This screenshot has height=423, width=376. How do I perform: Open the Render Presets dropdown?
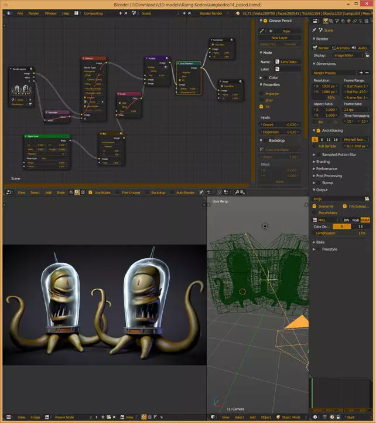tap(335, 73)
